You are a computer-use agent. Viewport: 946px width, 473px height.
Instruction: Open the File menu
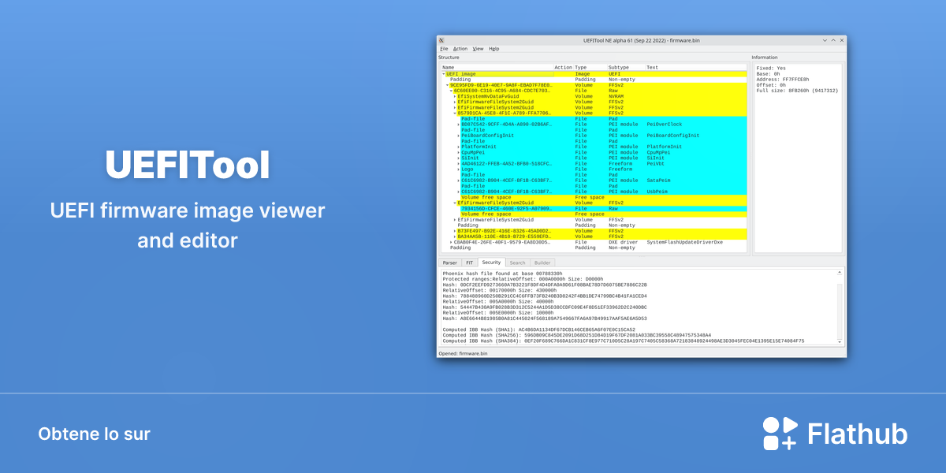coord(444,49)
